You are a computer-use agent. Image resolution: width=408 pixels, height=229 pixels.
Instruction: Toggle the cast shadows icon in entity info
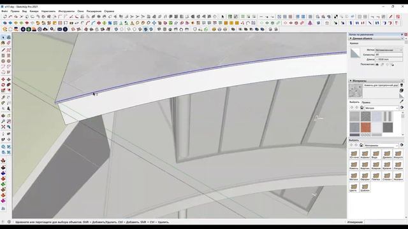pos(392,64)
